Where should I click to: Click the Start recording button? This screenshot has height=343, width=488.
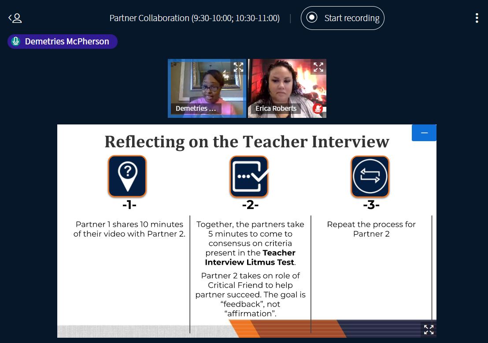[342, 18]
